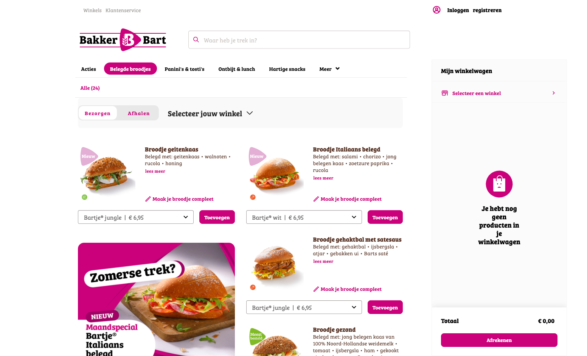Click the Afrekenen checkout button
Viewport: 587px width, 356px height.
coord(499,340)
